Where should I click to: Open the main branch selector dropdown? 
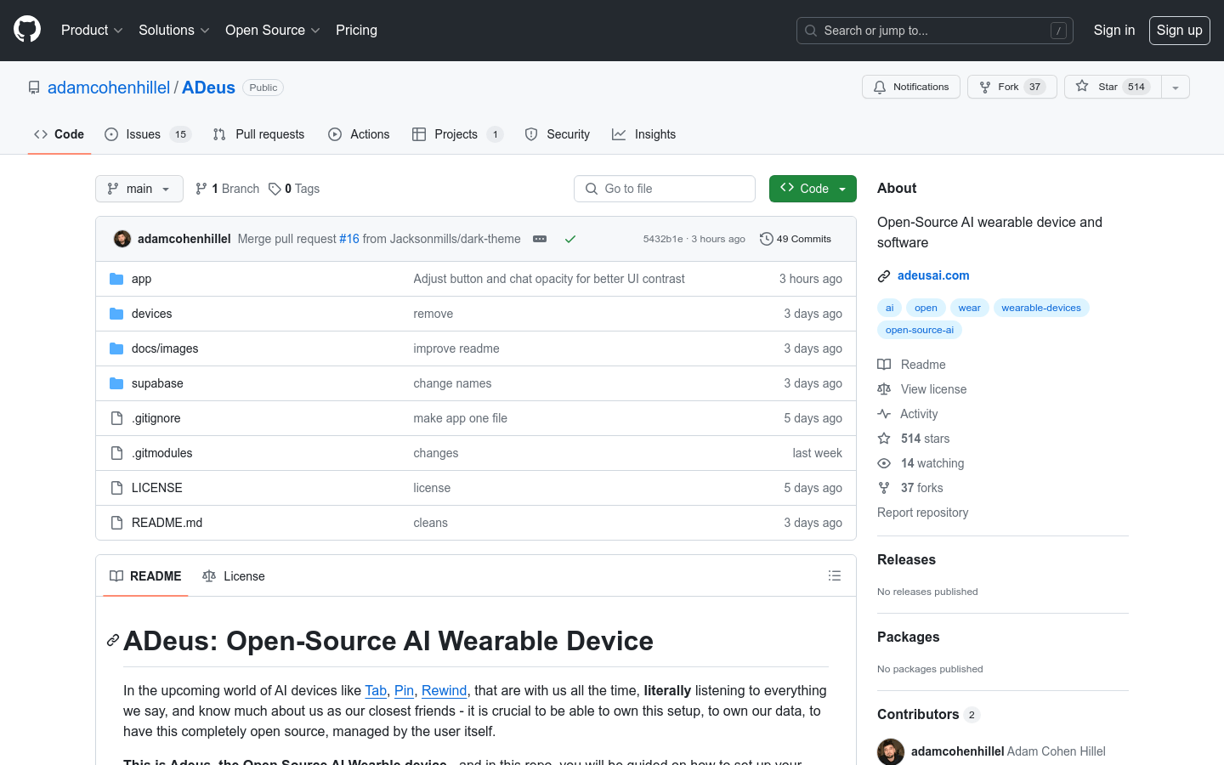(139, 189)
